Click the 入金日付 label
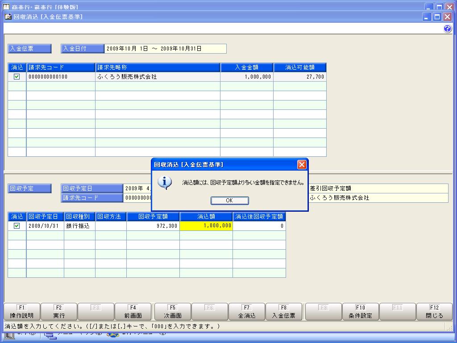The width and height of the screenshot is (457, 343). coord(83,49)
